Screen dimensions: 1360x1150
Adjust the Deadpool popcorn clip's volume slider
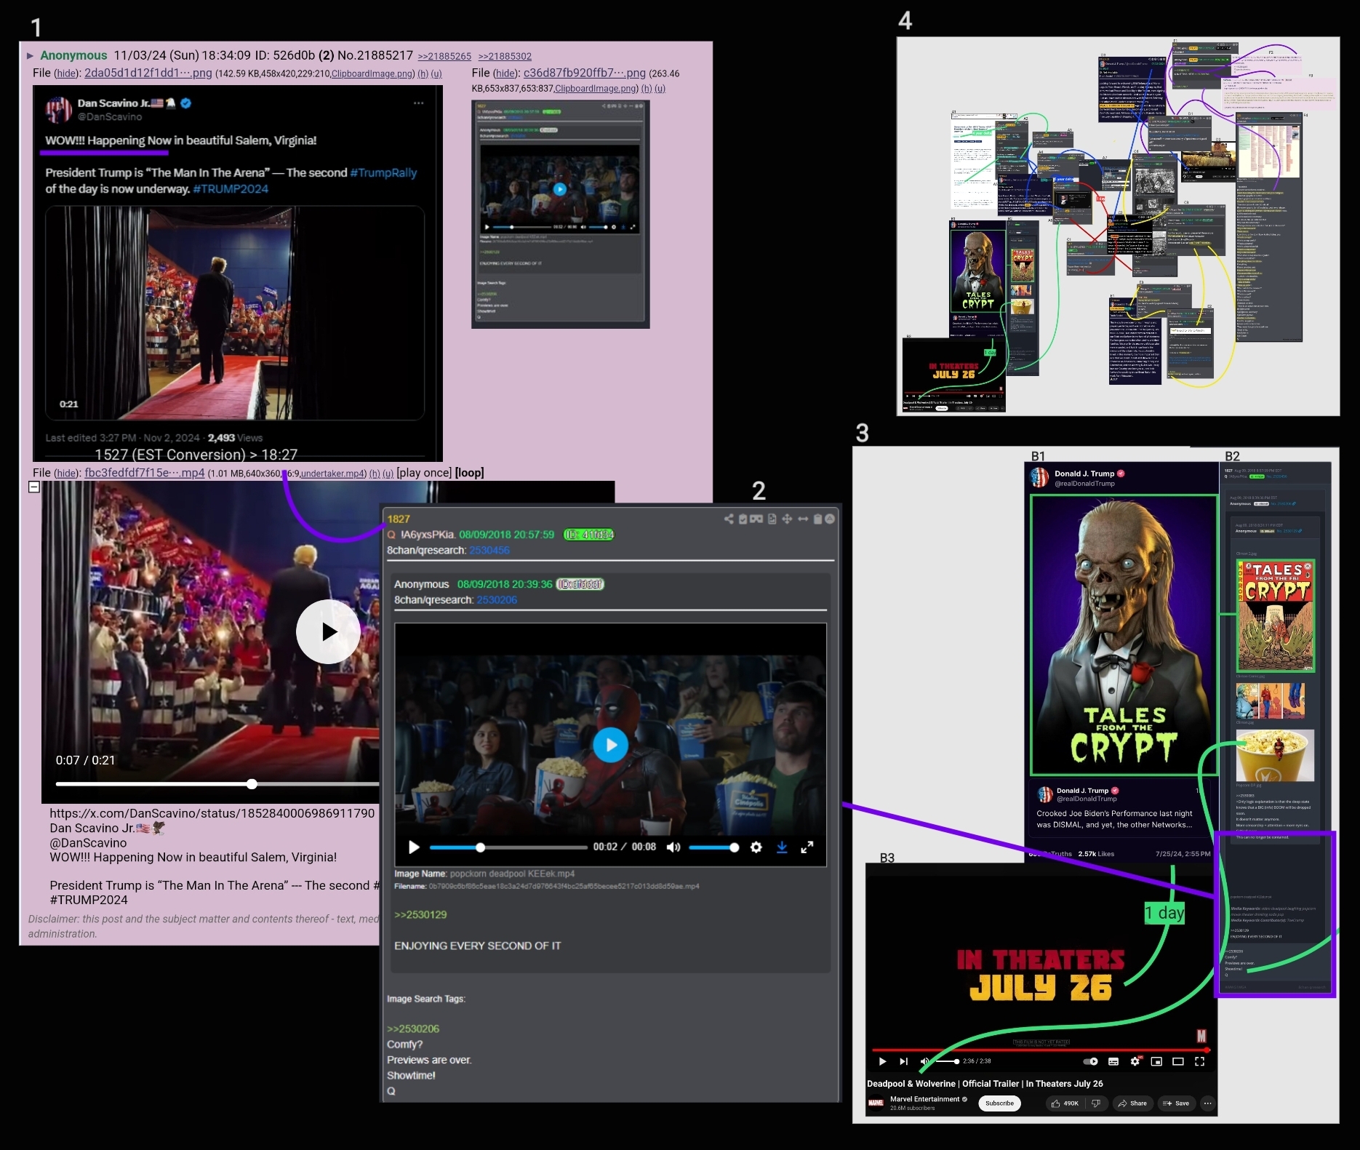coord(713,847)
